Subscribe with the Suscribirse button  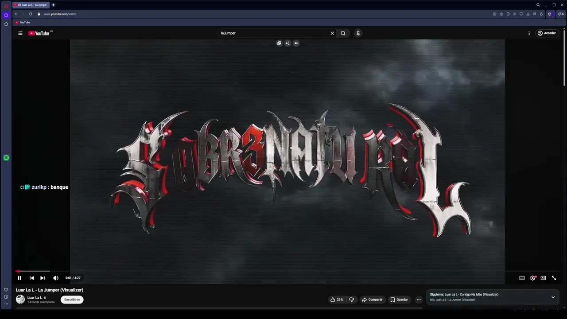72,300
